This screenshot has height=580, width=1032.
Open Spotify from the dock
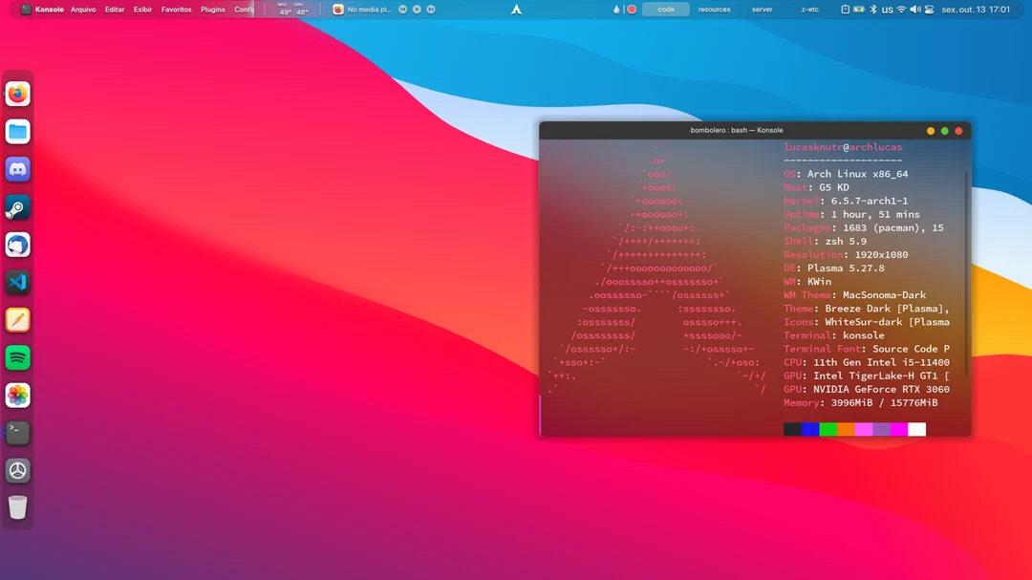(x=17, y=357)
